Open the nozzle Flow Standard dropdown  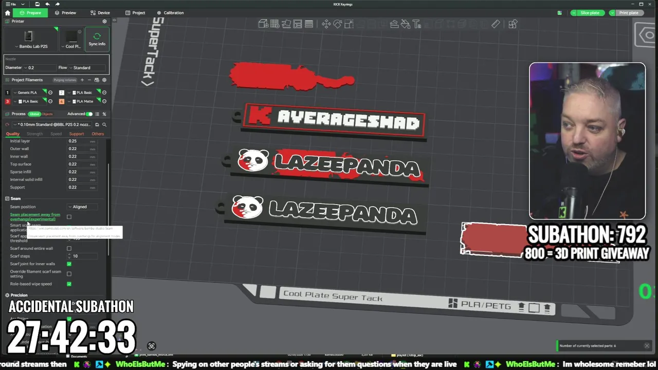click(x=87, y=67)
